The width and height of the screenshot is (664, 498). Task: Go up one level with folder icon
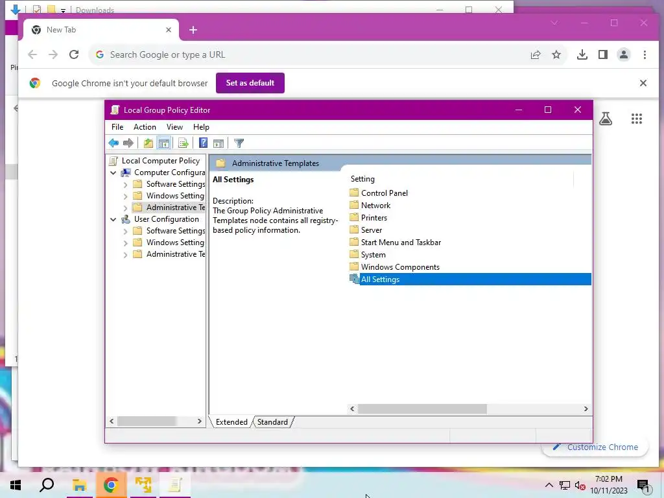coord(148,143)
